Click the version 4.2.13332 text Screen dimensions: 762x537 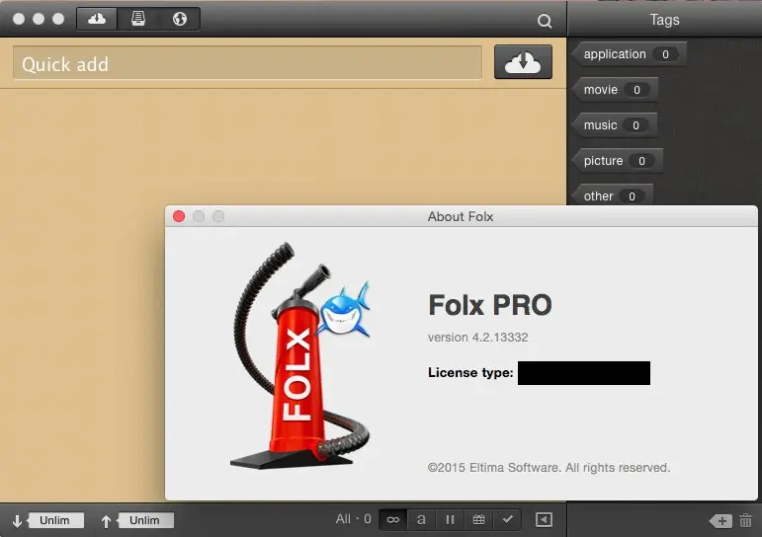point(477,337)
